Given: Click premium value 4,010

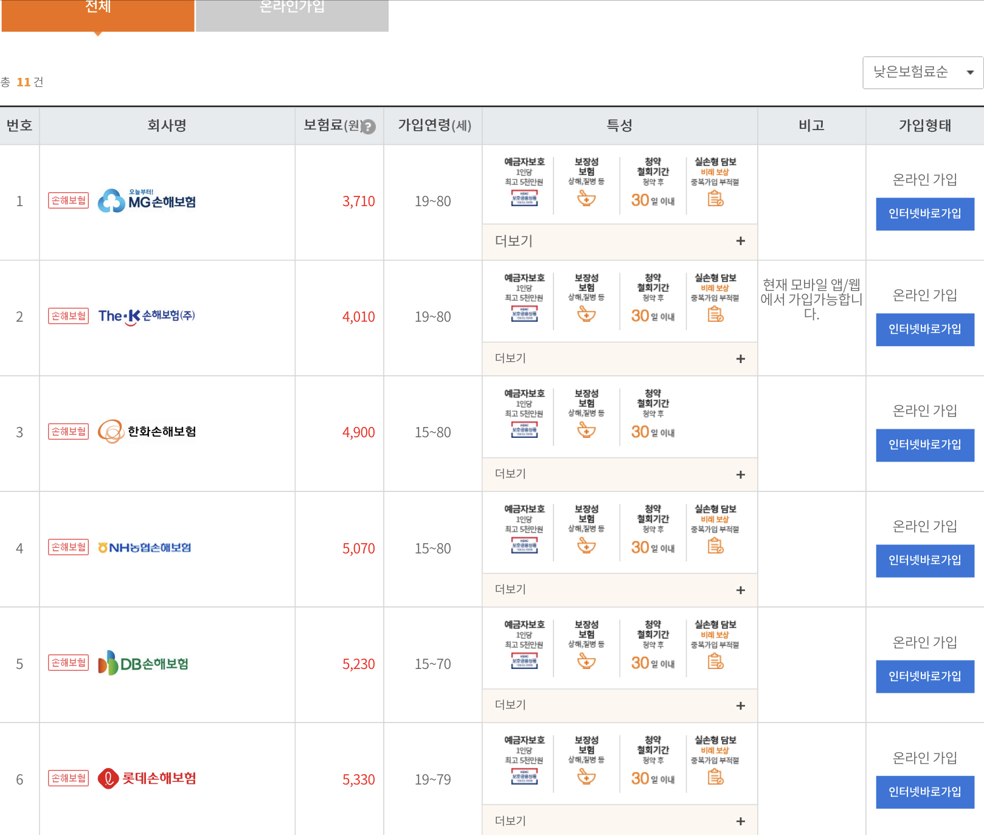Looking at the screenshot, I should (358, 317).
